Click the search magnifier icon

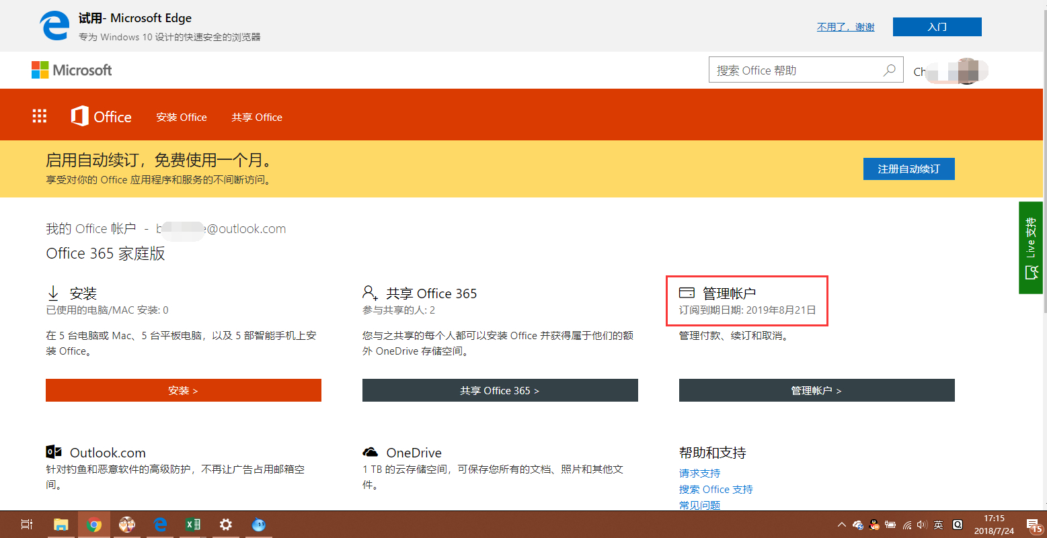[x=889, y=70]
